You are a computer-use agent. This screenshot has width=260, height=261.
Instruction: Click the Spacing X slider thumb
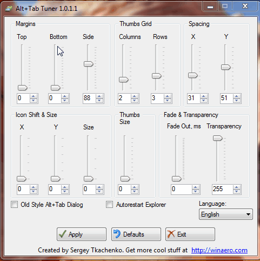pos(193,75)
